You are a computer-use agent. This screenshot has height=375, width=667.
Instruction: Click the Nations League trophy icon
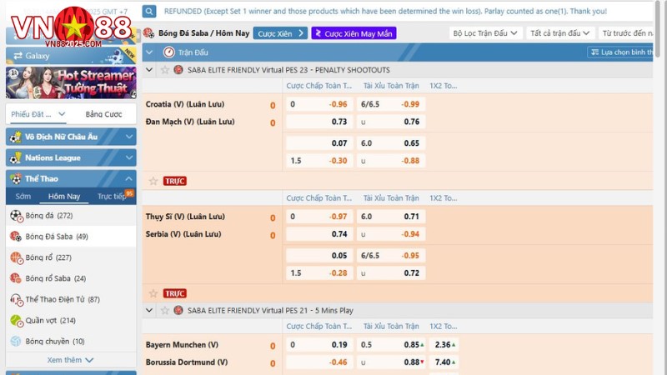pyautogui.click(x=16, y=157)
